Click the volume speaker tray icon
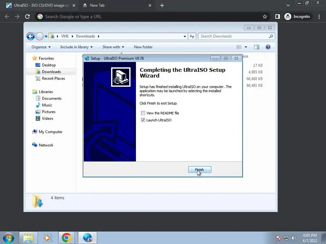The height and width of the screenshot is (244, 326). 294,238
